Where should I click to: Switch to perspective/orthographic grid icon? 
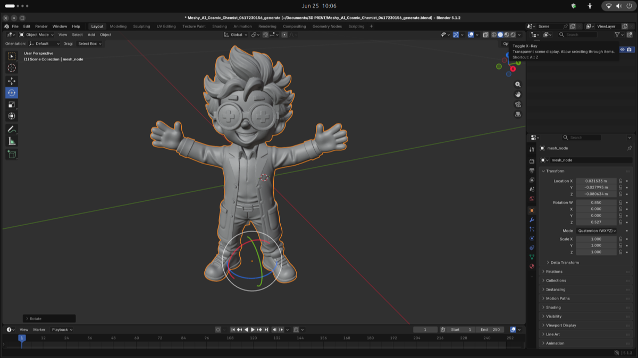click(518, 114)
